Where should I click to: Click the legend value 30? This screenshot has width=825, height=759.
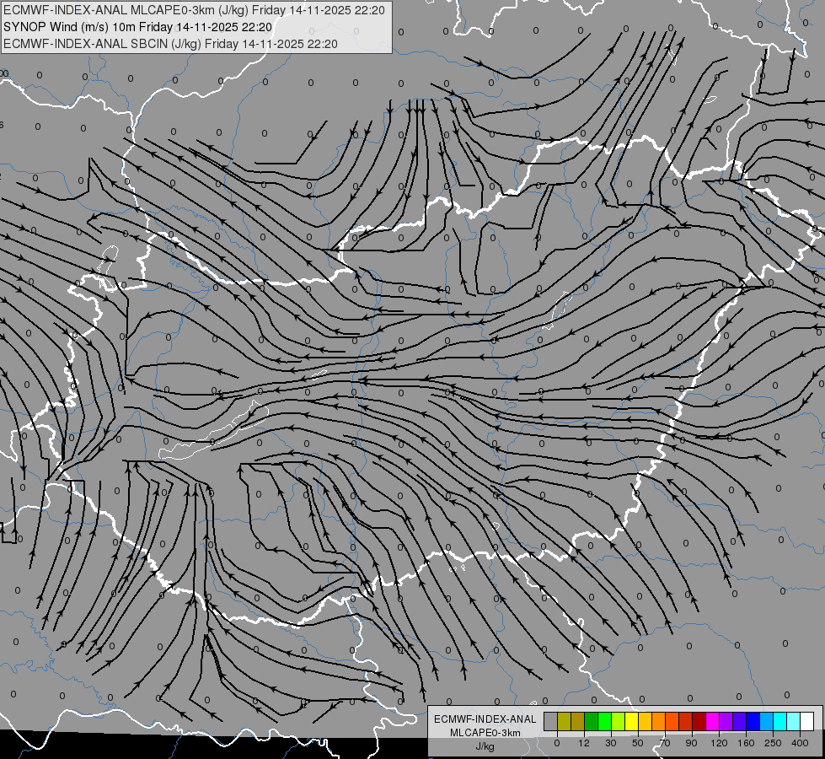pos(611,743)
